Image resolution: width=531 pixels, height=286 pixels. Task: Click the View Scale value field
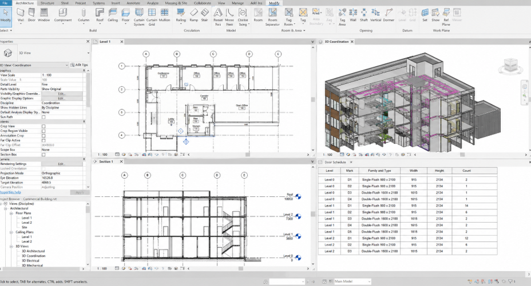pyautogui.click(x=63, y=75)
